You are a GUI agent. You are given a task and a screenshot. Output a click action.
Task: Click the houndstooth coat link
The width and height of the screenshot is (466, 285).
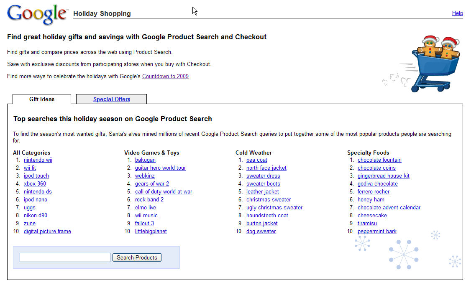coord(267,216)
